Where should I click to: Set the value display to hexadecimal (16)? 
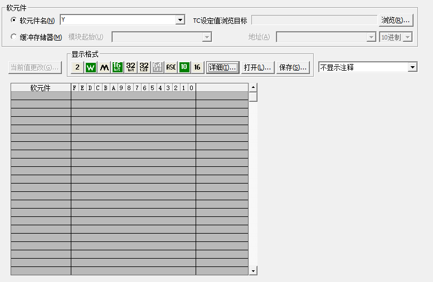point(197,67)
